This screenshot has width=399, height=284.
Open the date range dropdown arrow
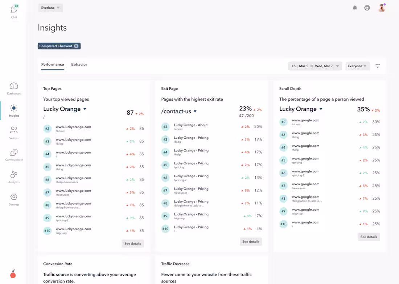[337, 66]
